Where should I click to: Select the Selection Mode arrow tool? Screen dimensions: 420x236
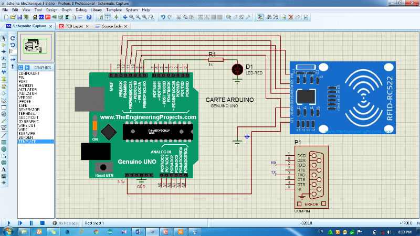point(4,38)
